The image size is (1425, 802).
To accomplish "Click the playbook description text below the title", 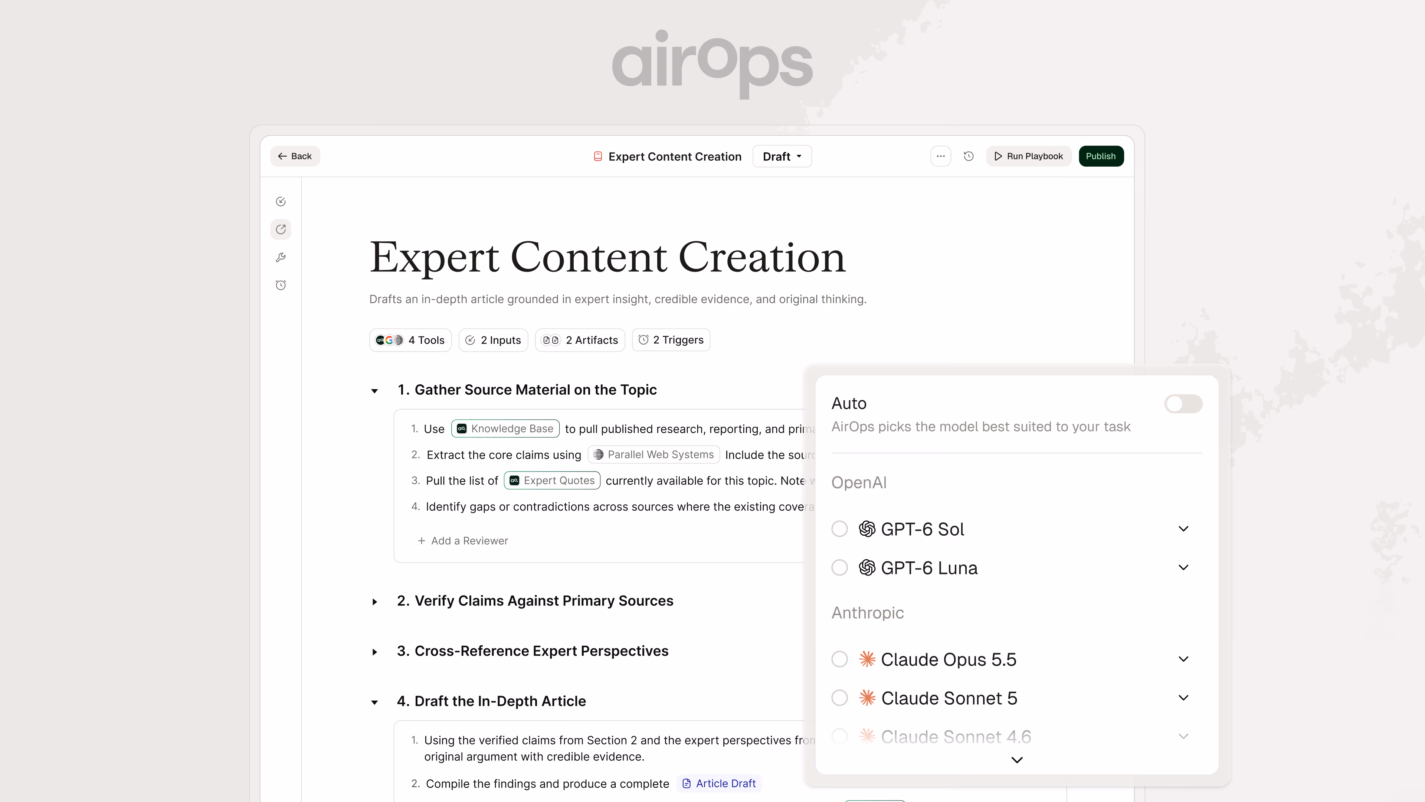I will click(x=618, y=299).
